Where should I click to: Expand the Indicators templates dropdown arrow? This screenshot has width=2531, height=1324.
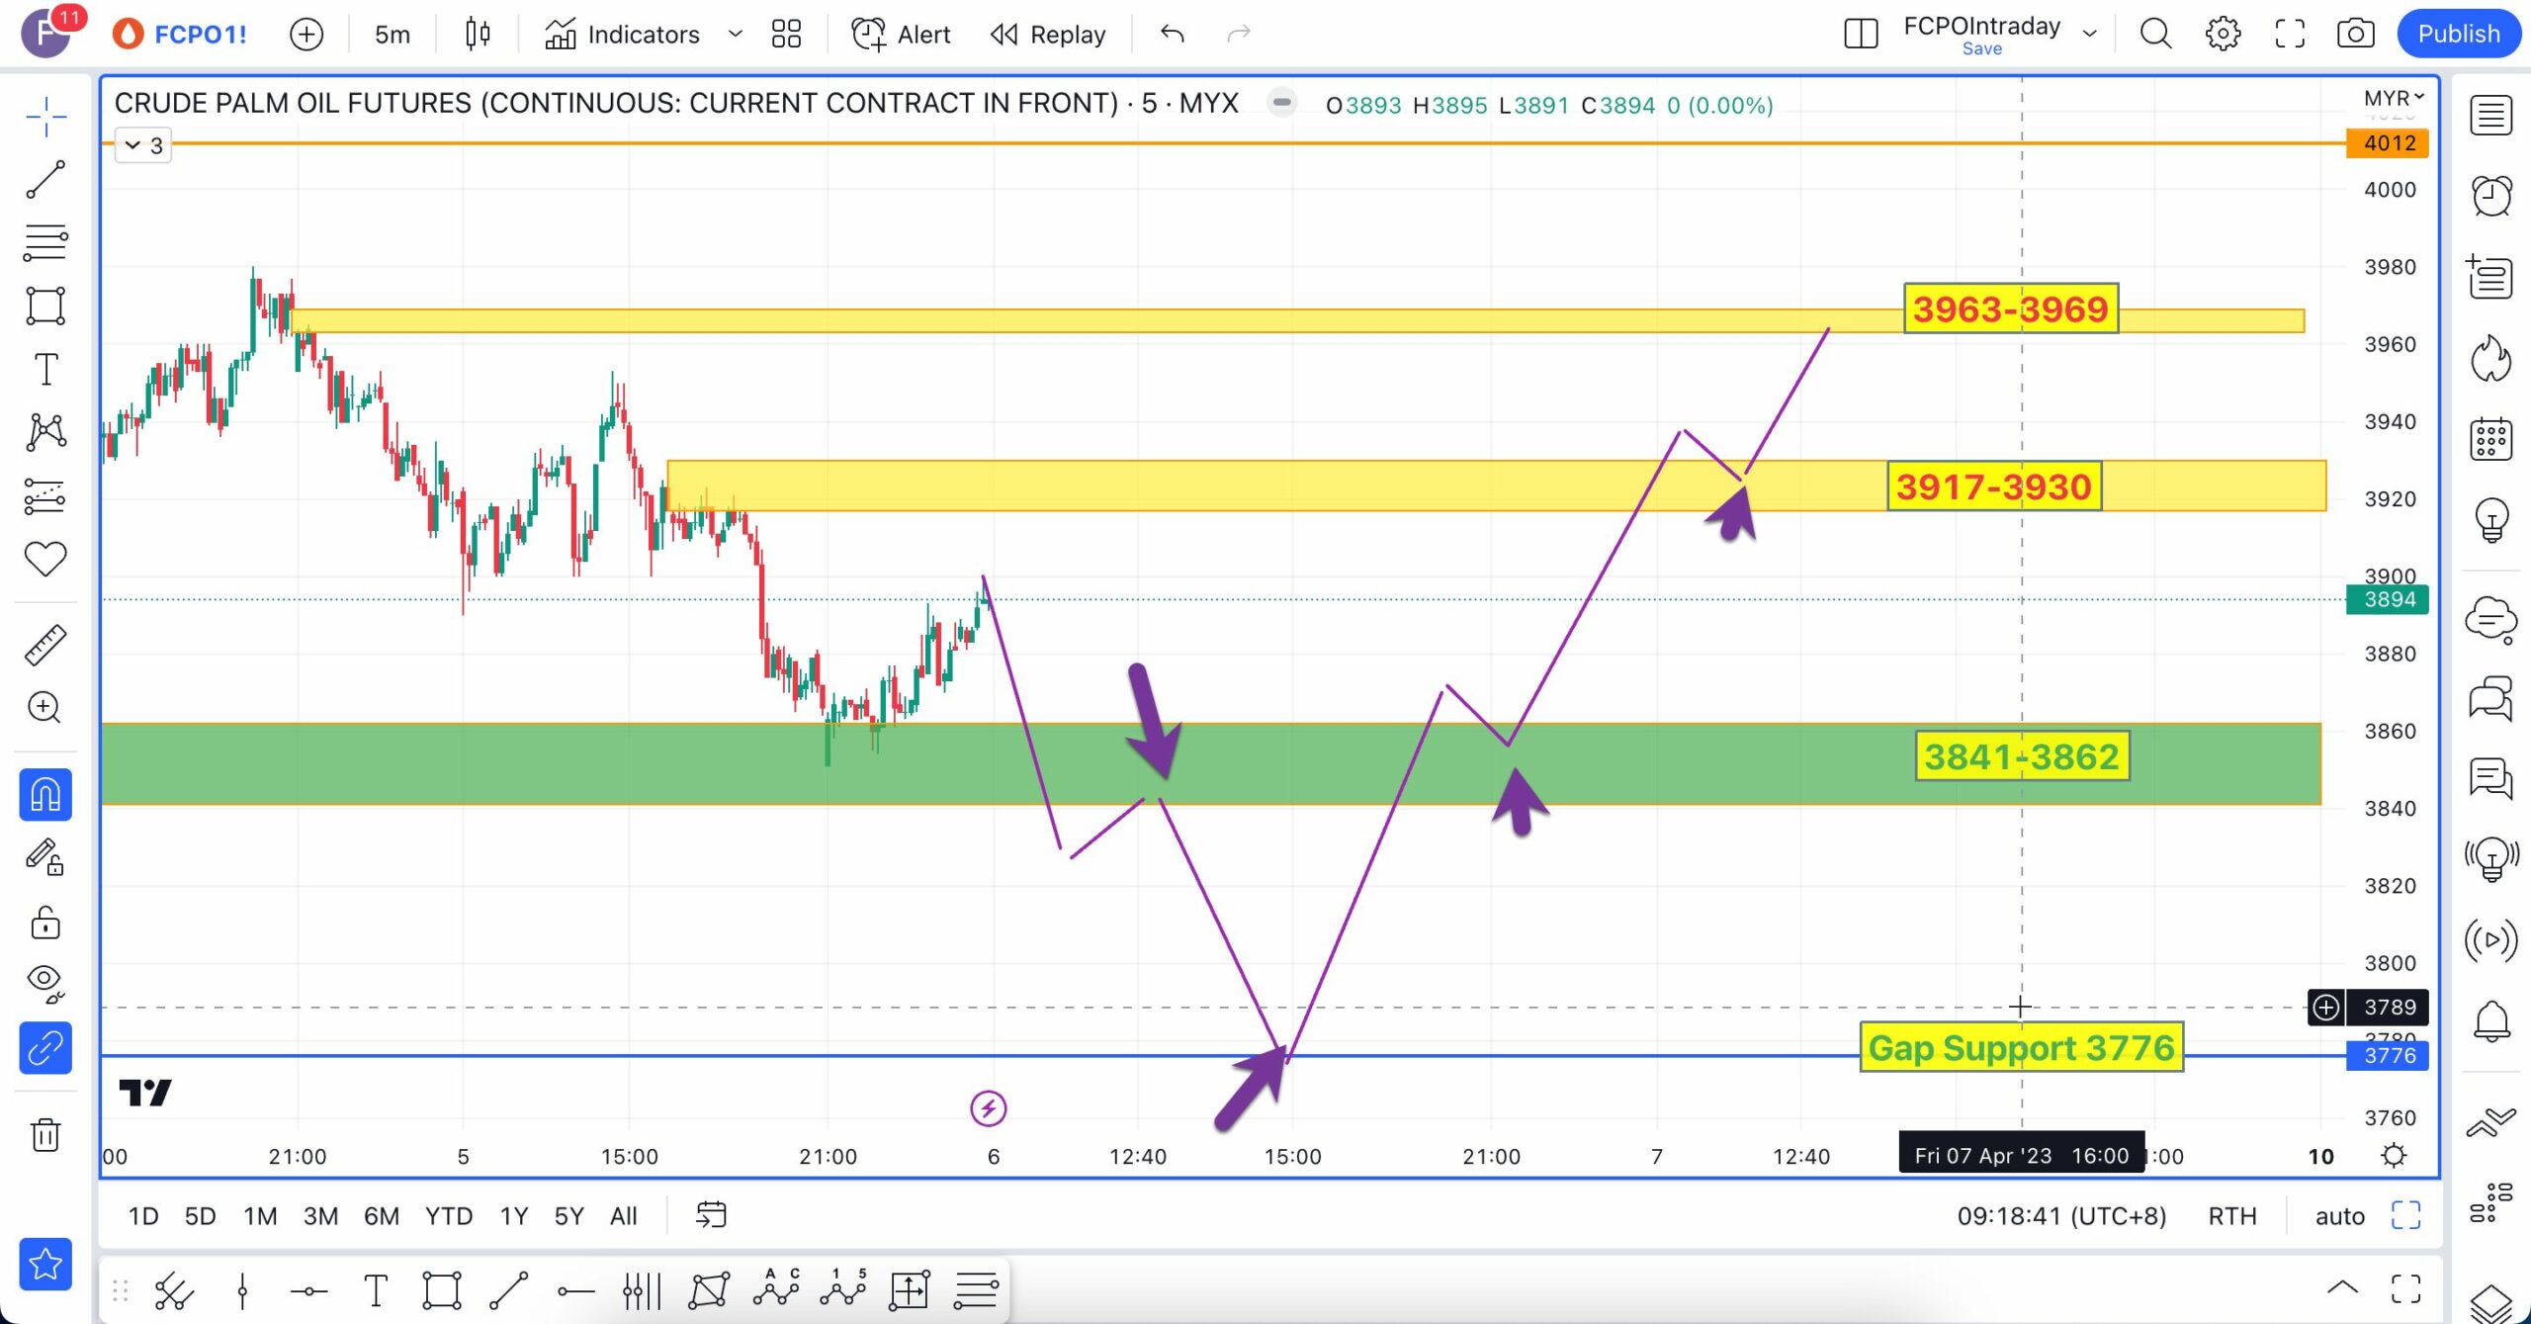pos(735,34)
